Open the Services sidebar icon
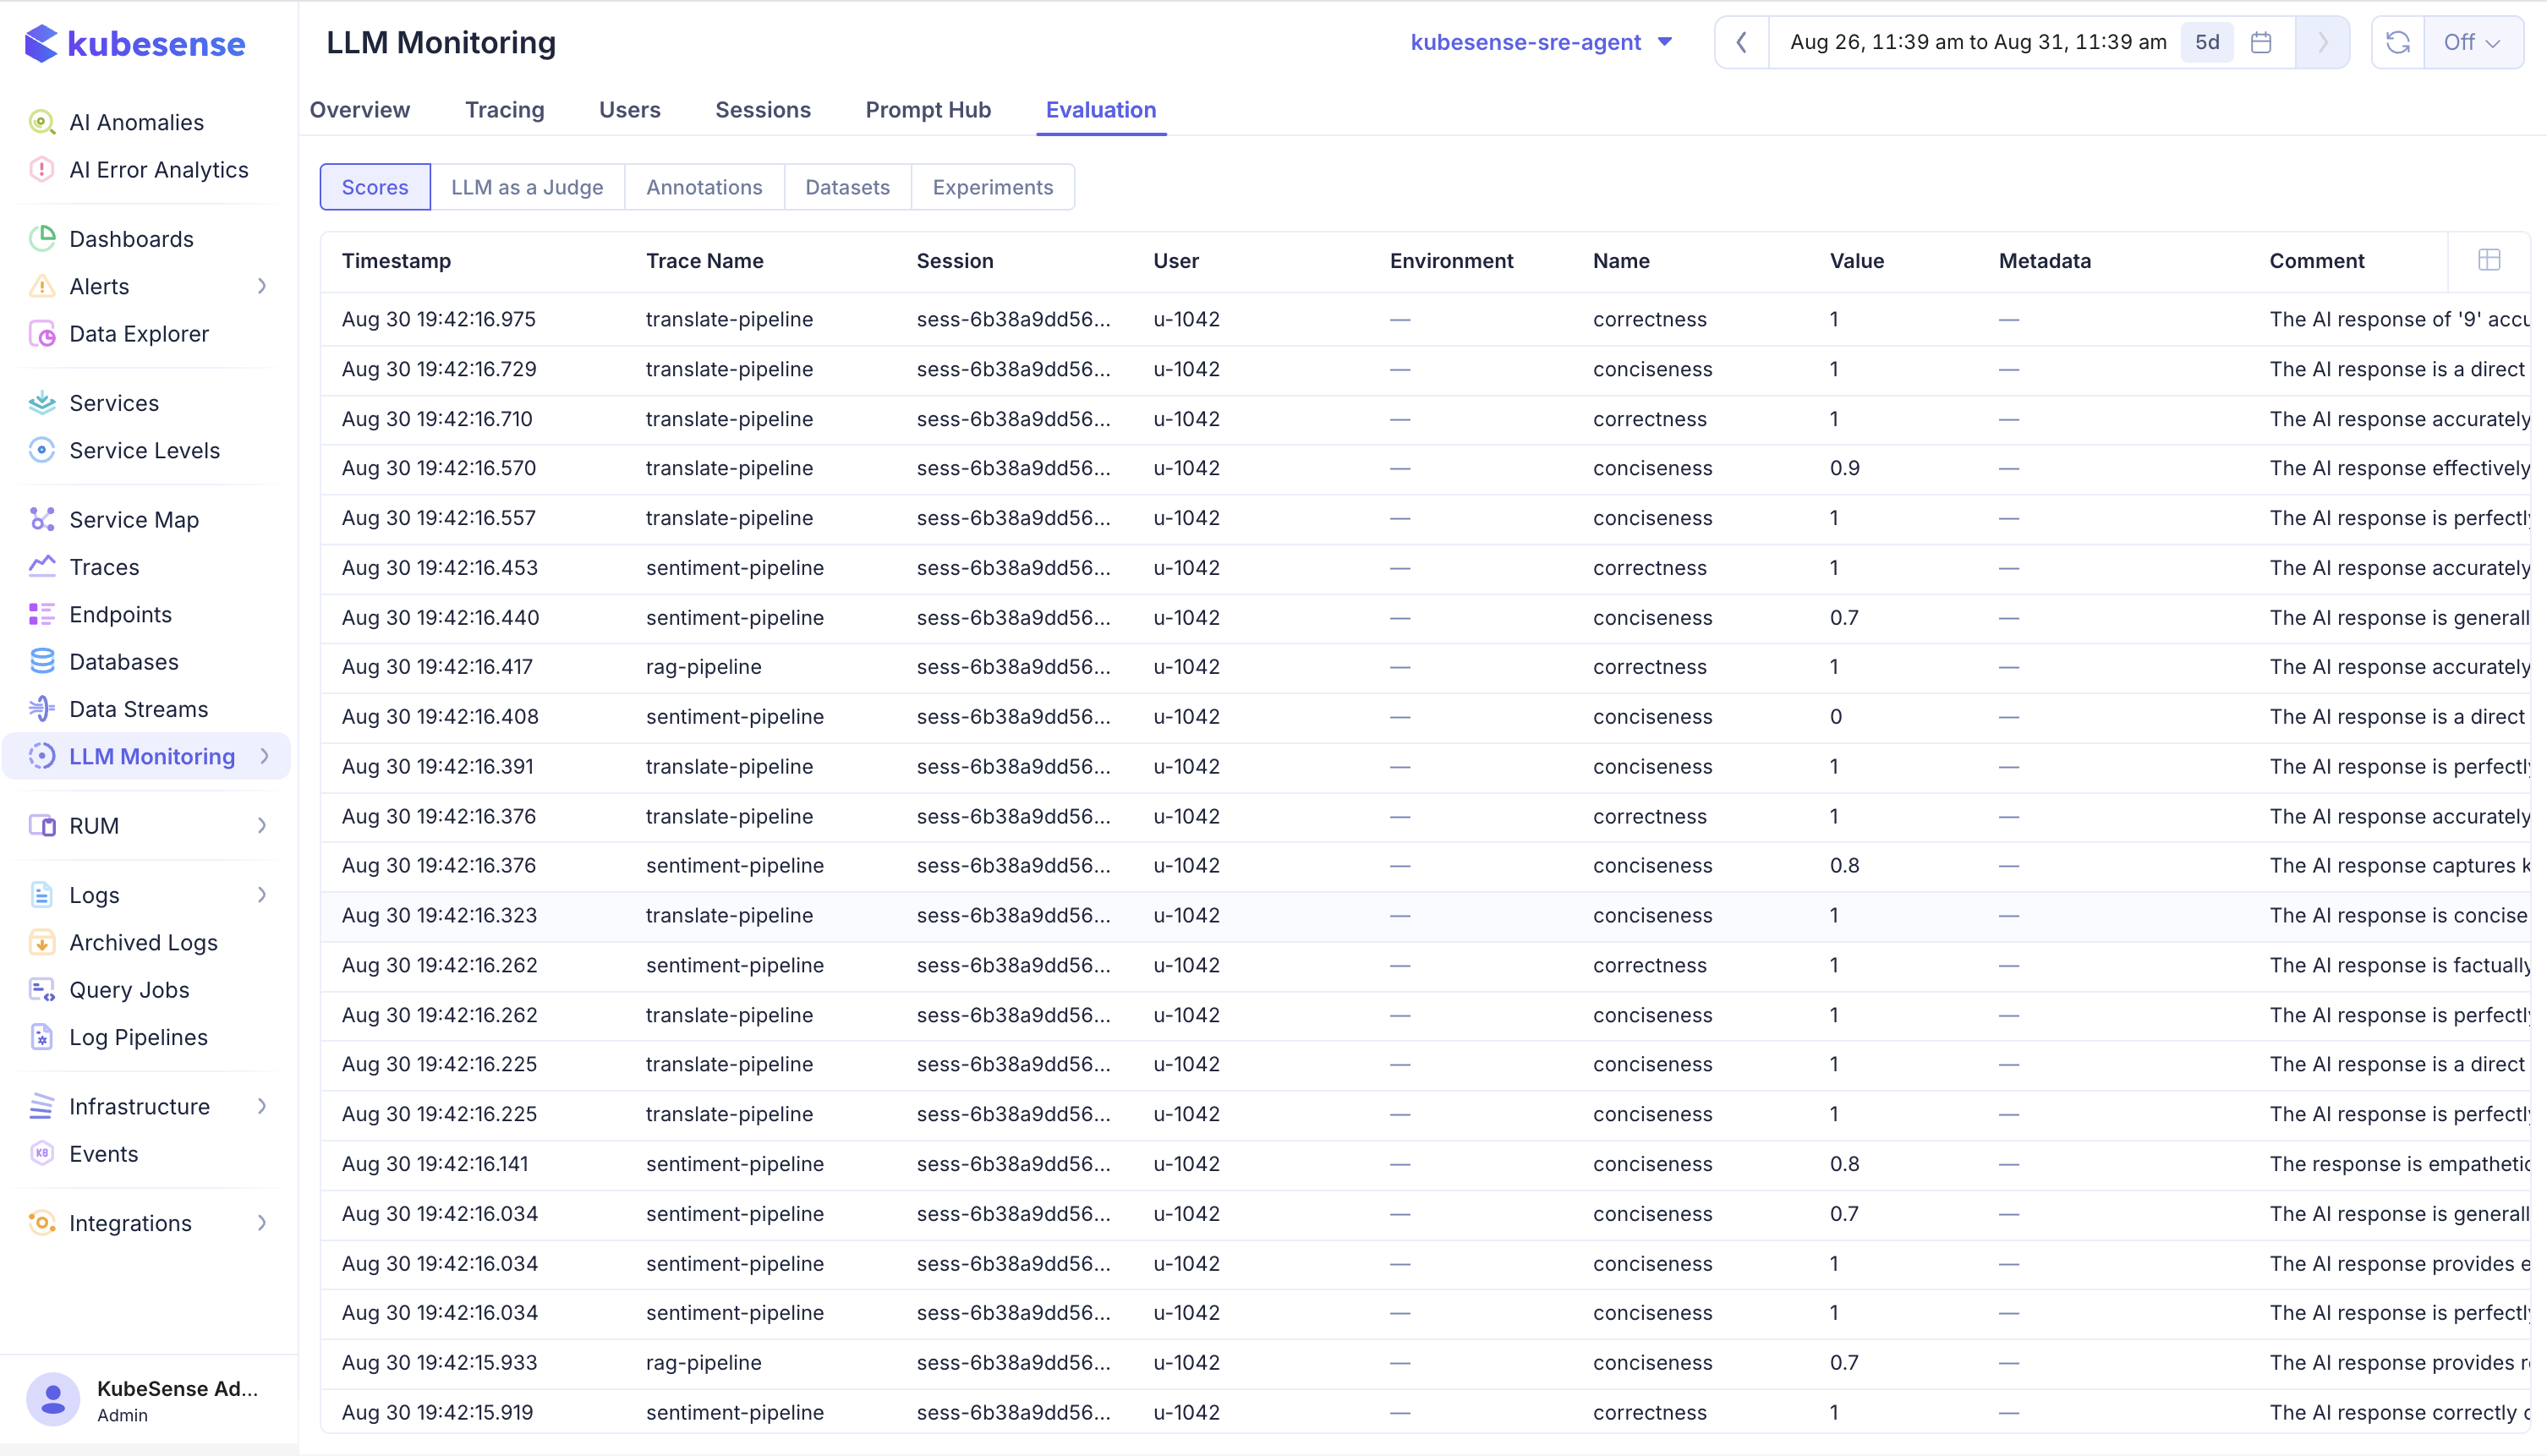 click(41, 403)
